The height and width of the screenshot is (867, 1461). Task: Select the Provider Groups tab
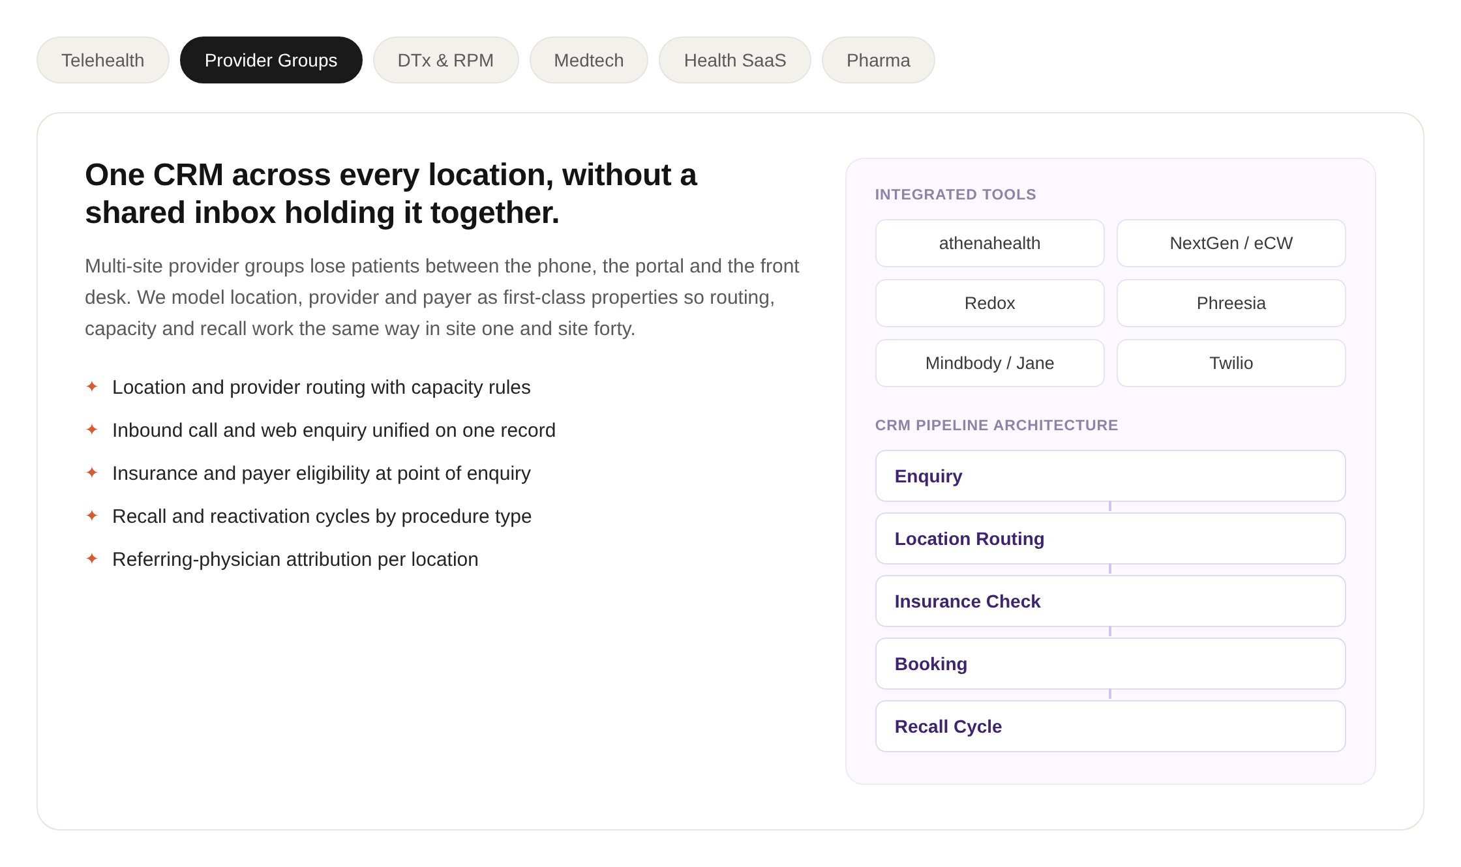coord(271,60)
